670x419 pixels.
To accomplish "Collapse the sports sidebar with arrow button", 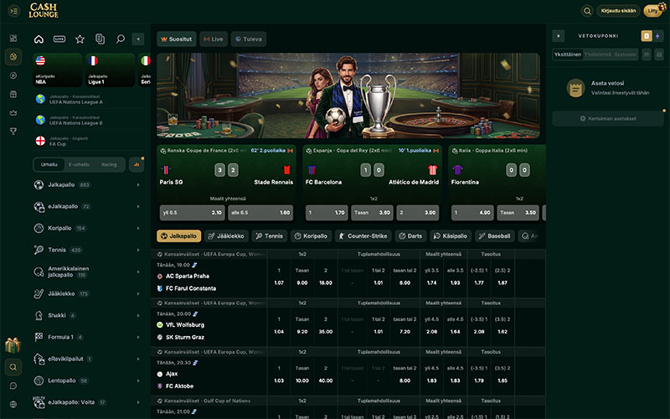I will [138, 39].
